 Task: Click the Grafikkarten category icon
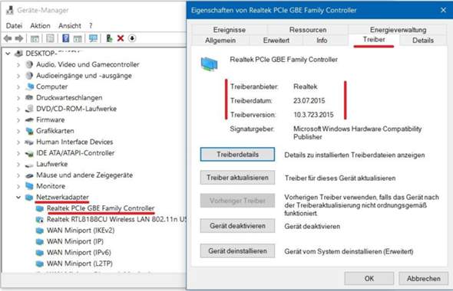point(29,131)
